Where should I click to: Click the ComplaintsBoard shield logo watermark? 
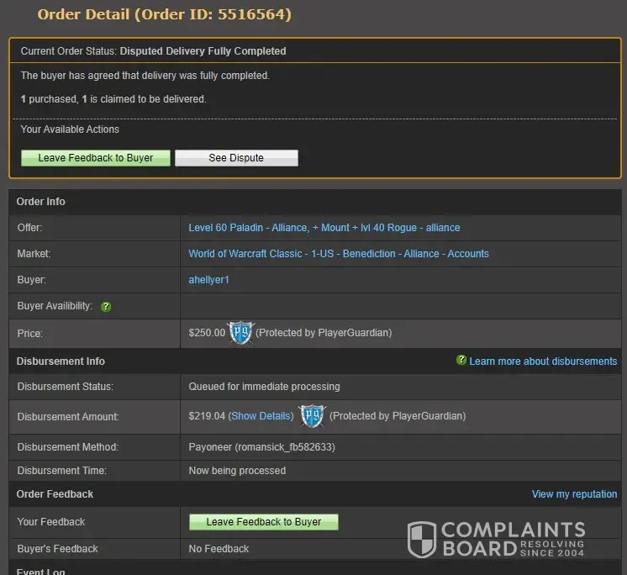tap(422, 539)
